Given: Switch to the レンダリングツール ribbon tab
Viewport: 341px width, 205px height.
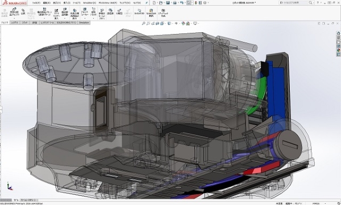Looking at the screenshot, I should [47, 23].
